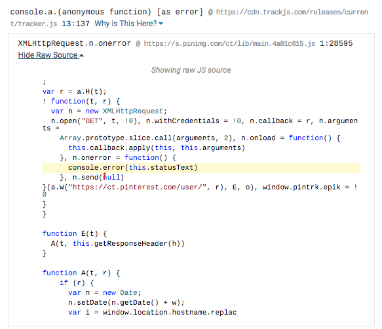382x329 pixels.
Task: Collapse code via 'Hide Raw Source' link
Action: tap(50, 55)
